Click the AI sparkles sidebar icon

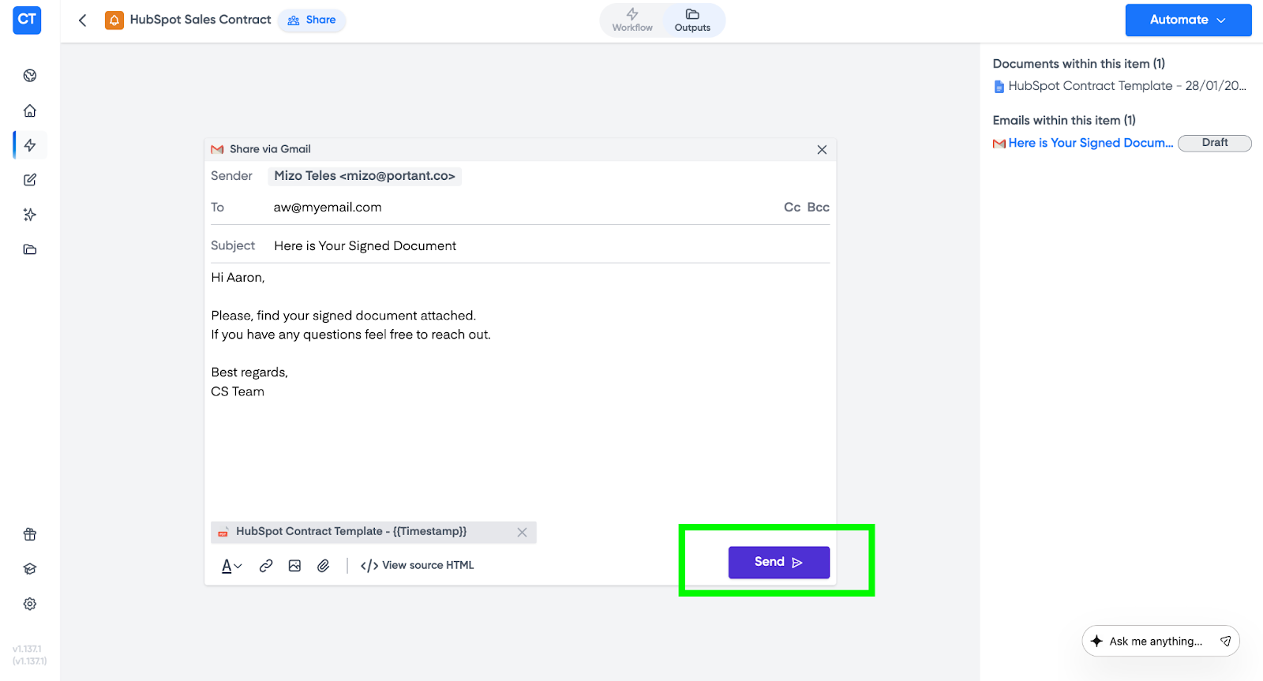point(30,215)
